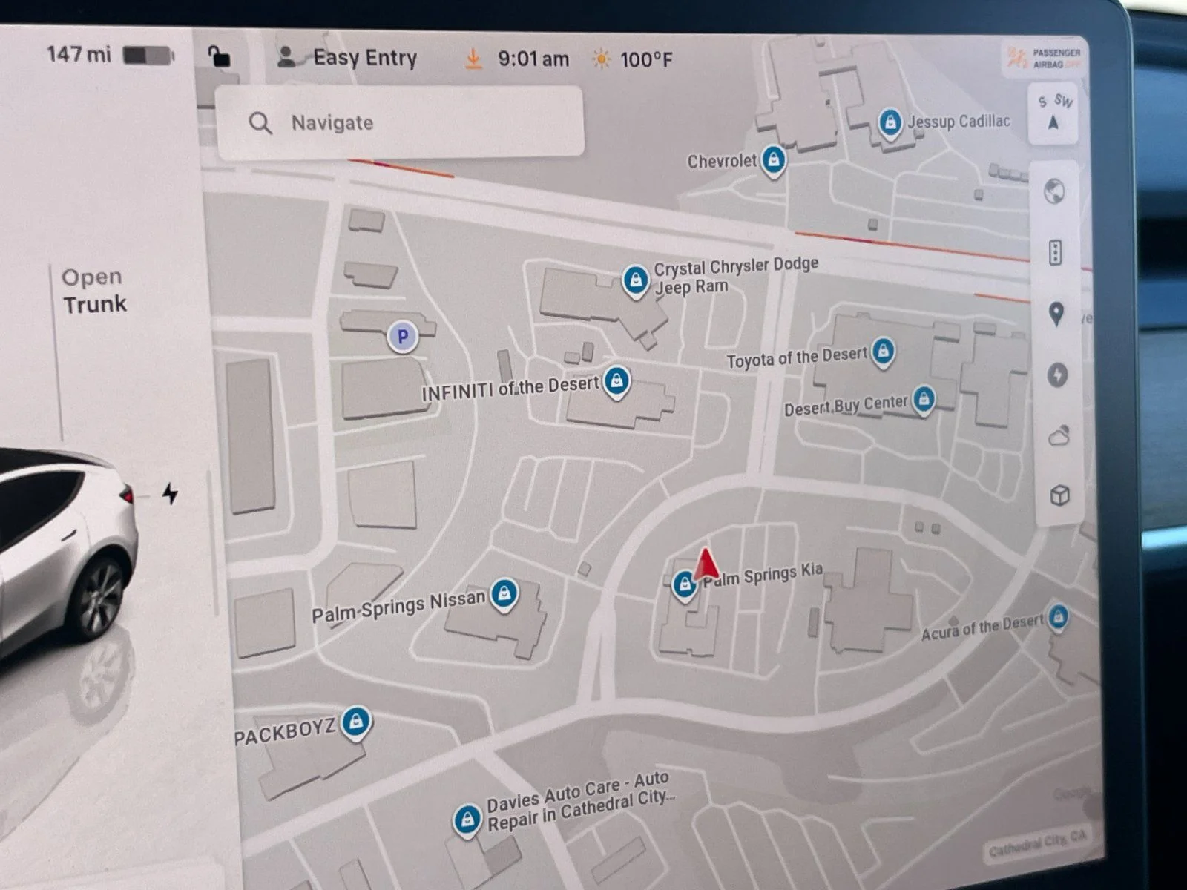Select the PACKBOYZ map pin
1187x890 pixels.
coord(357,722)
